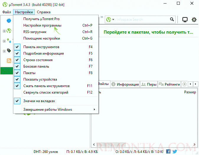
Task: Open Настройки программы menu entry
Action: [x=56, y=25]
